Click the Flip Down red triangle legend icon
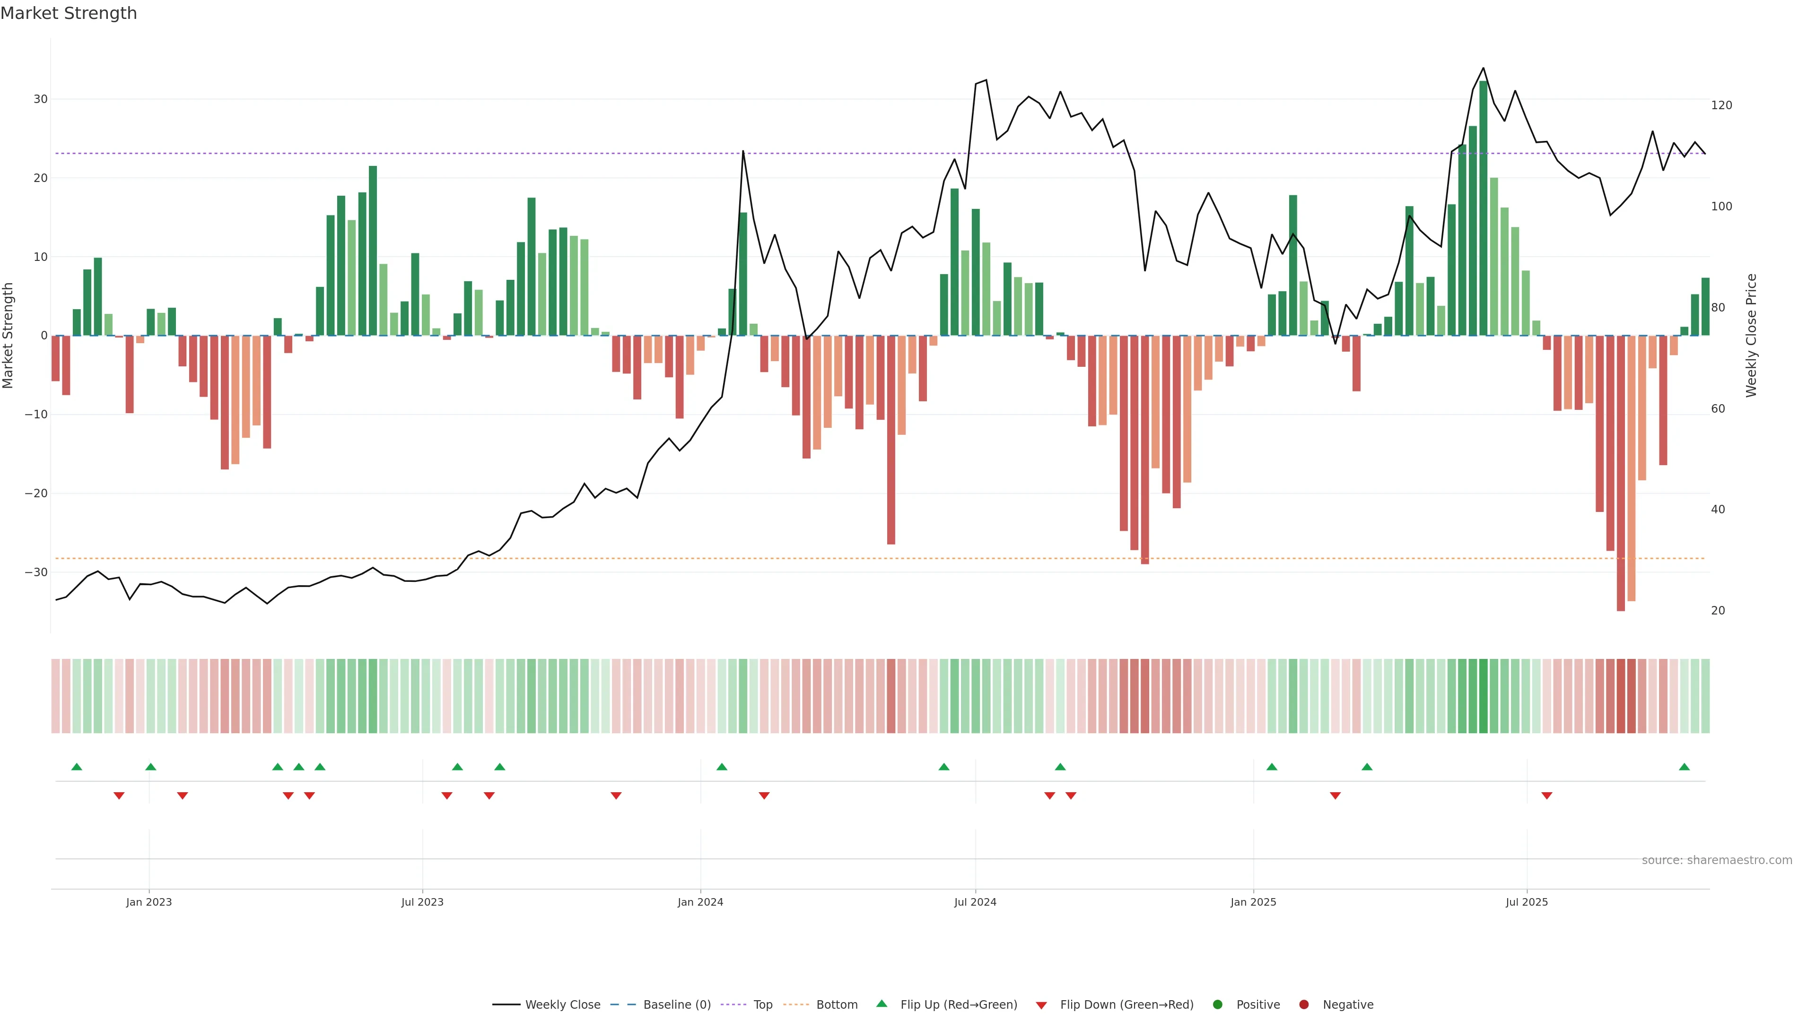Image resolution: width=1816 pixels, height=1021 pixels. [1041, 1005]
